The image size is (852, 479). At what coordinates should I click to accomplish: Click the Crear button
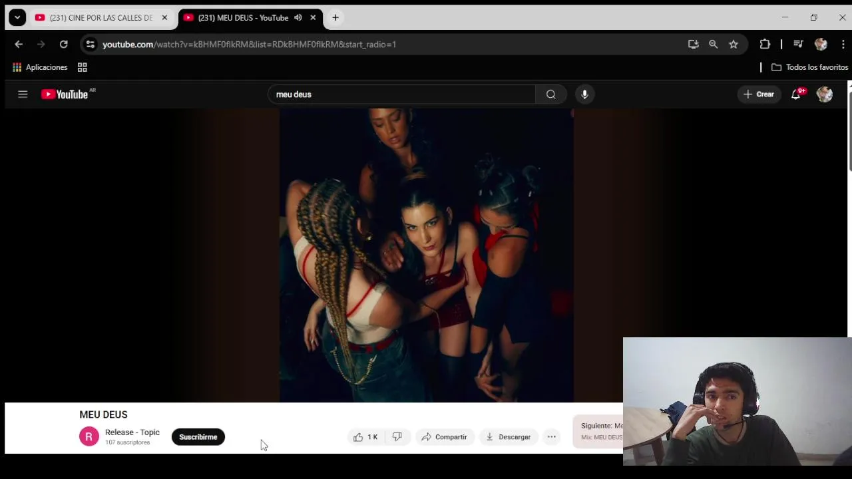[759, 94]
